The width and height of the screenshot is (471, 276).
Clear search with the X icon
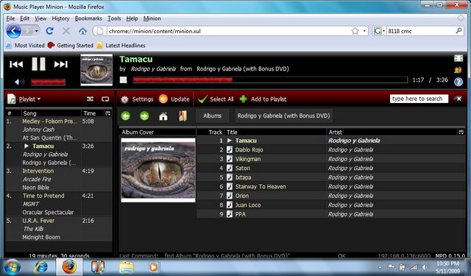click(458, 99)
